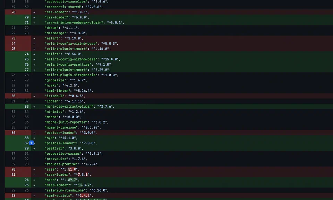
Task: Select the added eslint ^8.56.0 line
Action: coord(169,54)
